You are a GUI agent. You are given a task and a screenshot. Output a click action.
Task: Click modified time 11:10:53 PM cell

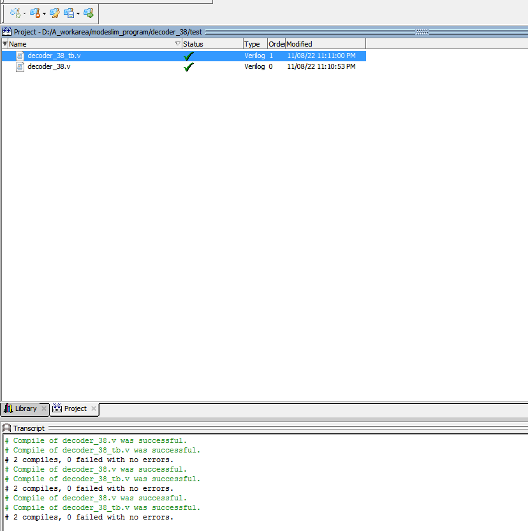coord(321,67)
